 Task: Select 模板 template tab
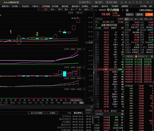click(x=81, y=103)
